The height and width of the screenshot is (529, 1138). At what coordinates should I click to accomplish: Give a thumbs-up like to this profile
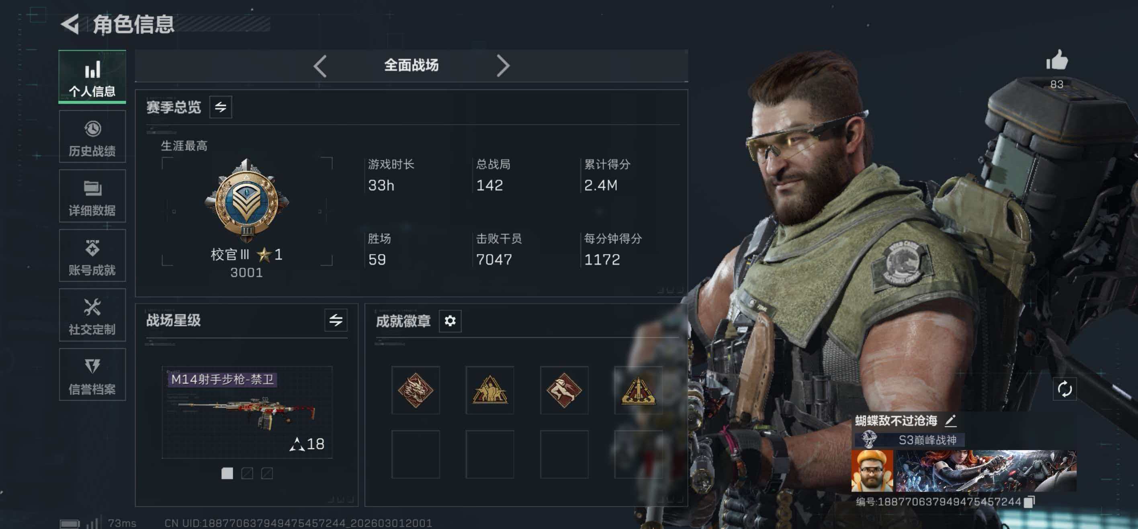point(1056,60)
